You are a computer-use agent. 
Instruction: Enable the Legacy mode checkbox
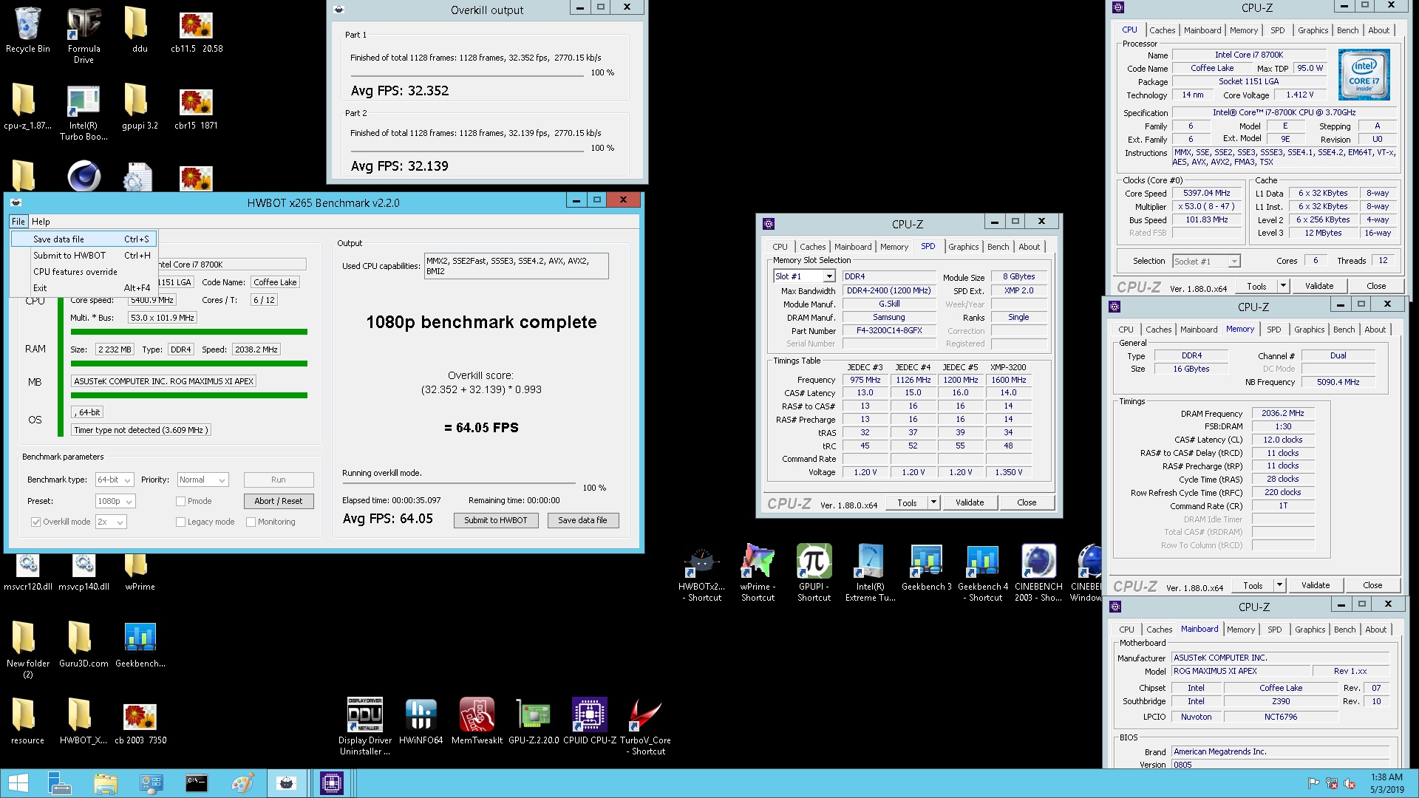(x=180, y=522)
